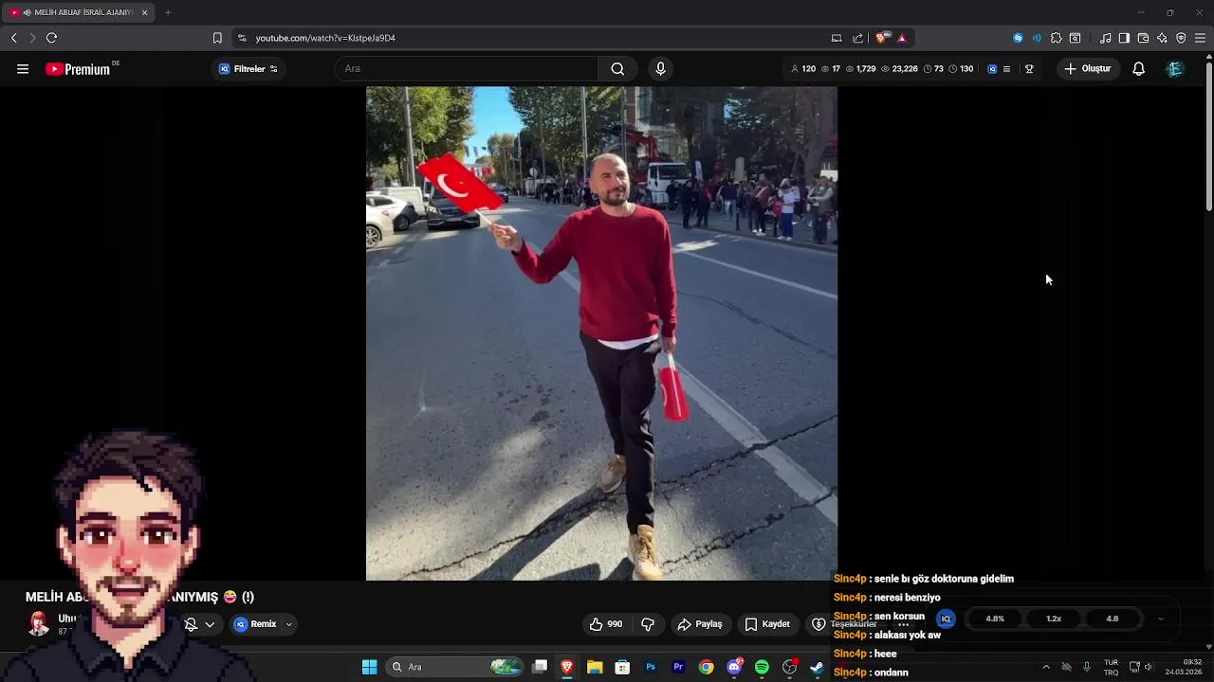Toggle the browser sidebar panel
The image size is (1214, 682).
tap(1124, 38)
